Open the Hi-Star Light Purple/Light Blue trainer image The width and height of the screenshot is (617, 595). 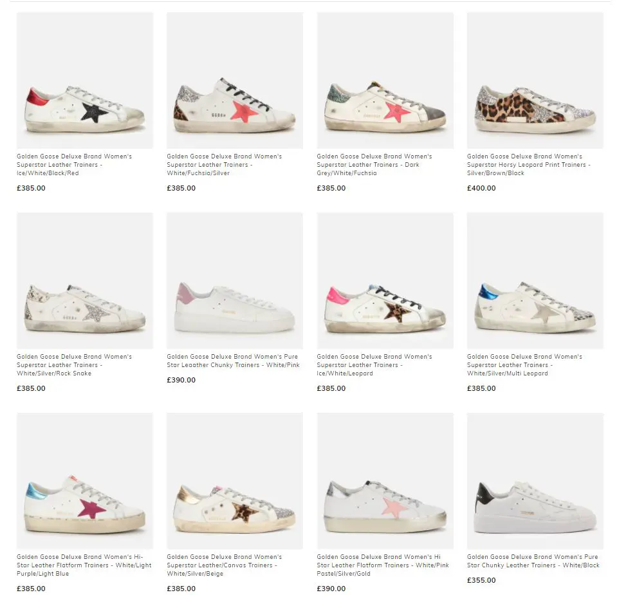click(85, 481)
